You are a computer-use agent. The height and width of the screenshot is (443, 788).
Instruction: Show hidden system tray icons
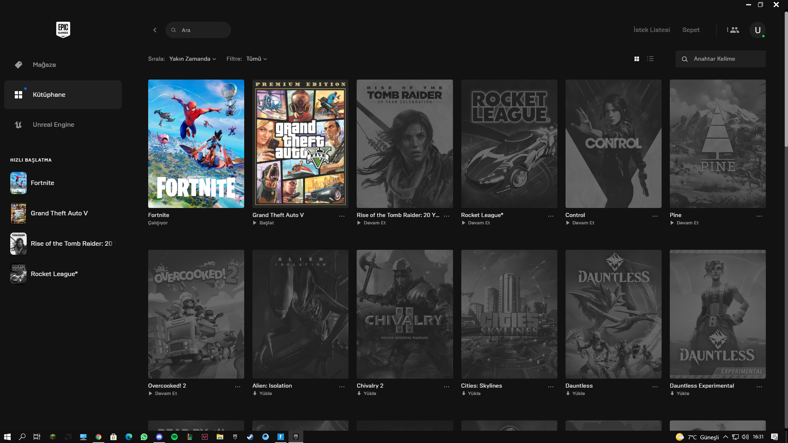pyautogui.click(x=726, y=437)
